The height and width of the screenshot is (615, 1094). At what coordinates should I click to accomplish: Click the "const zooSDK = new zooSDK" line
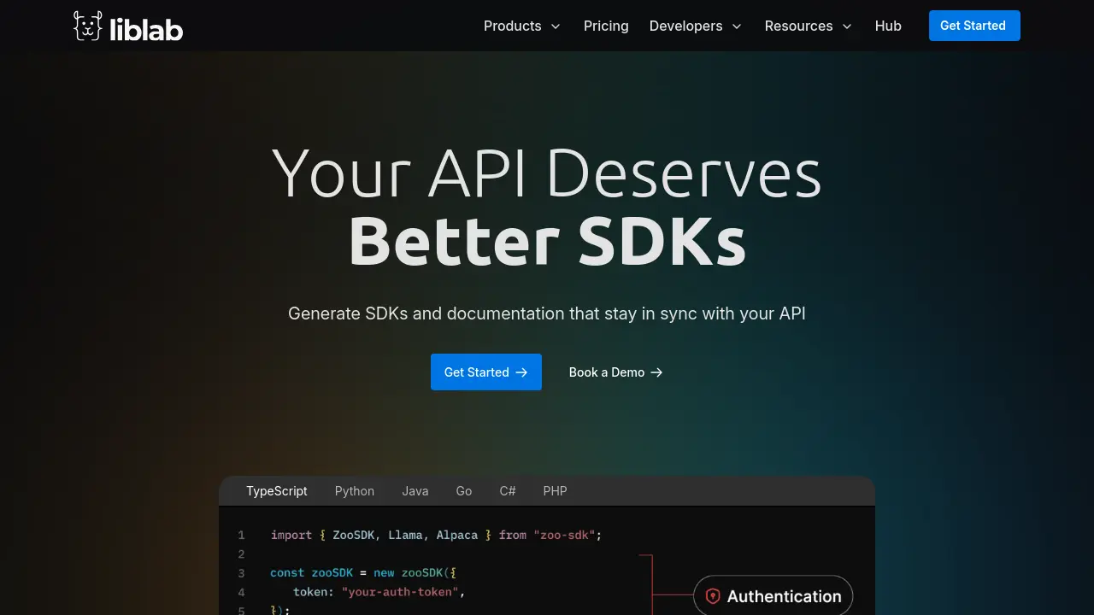(365, 572)
